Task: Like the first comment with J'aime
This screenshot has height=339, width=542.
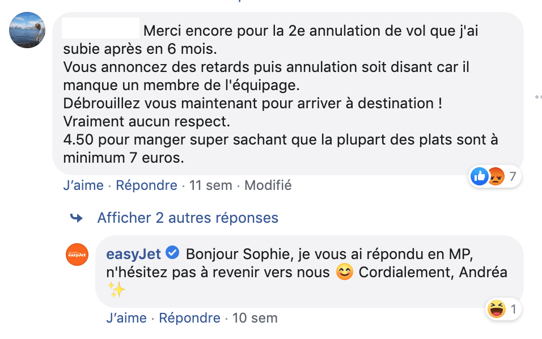Action: [83, 185]
